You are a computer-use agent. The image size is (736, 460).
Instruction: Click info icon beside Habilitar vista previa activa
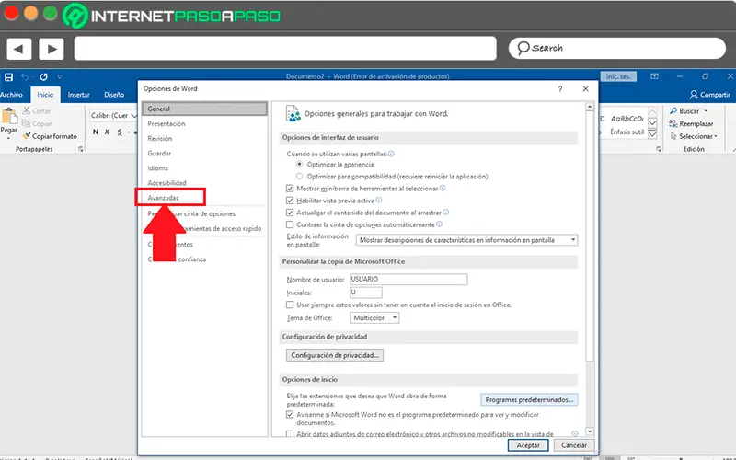pos(379,200)
